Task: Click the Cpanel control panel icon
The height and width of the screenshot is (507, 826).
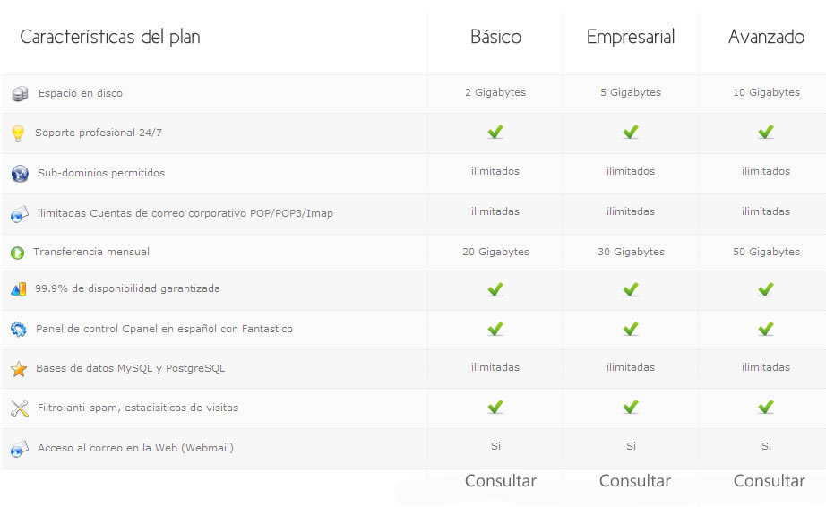Action: pyautogui.click(x=19, y=330)
